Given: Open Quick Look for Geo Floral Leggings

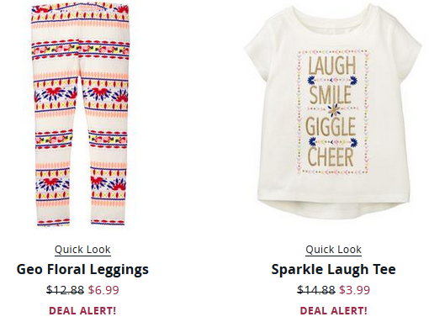Looking at the screenshot, I should pos(82,250).
